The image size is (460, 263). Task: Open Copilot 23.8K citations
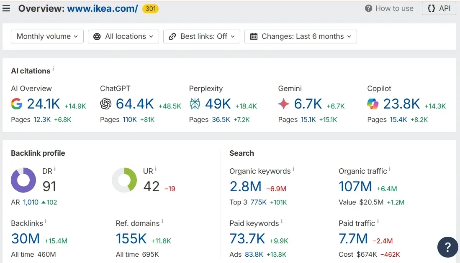tap(402, 104)
